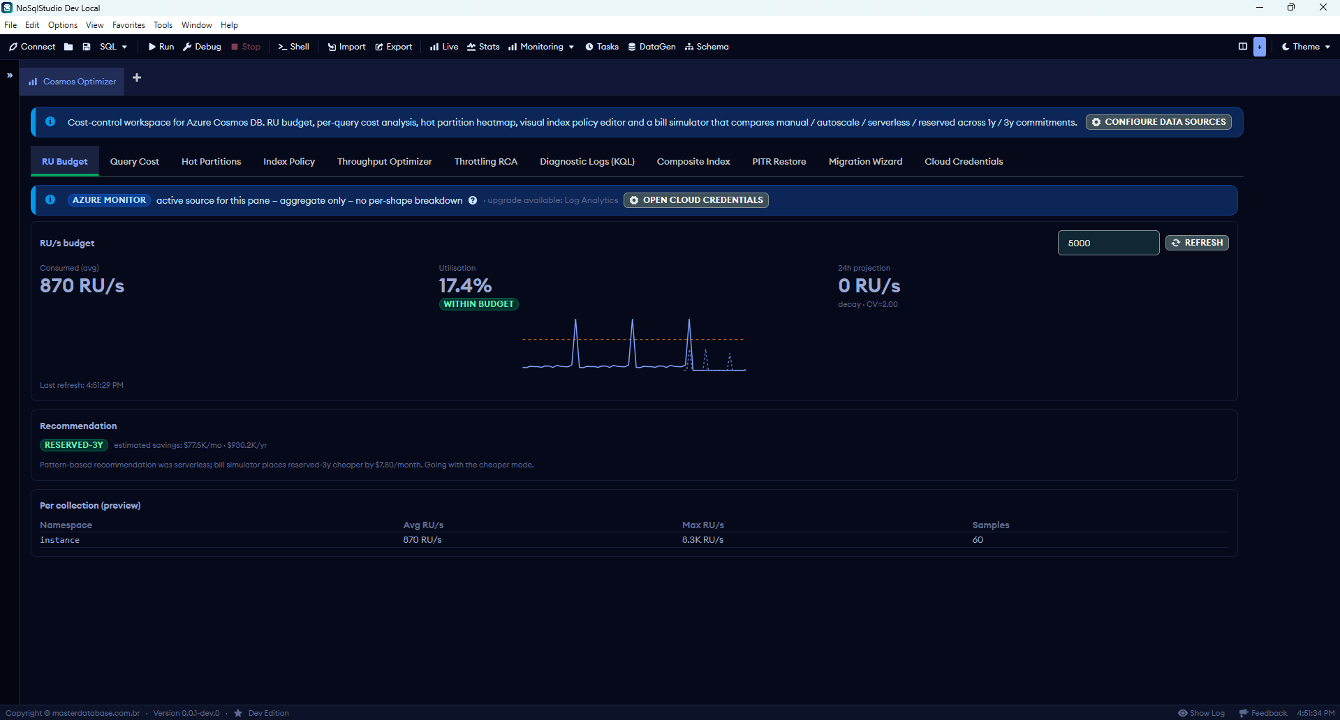Click the Azure Monitor source badge
The width and height of the screenshot is (1340, 720).
110,200
